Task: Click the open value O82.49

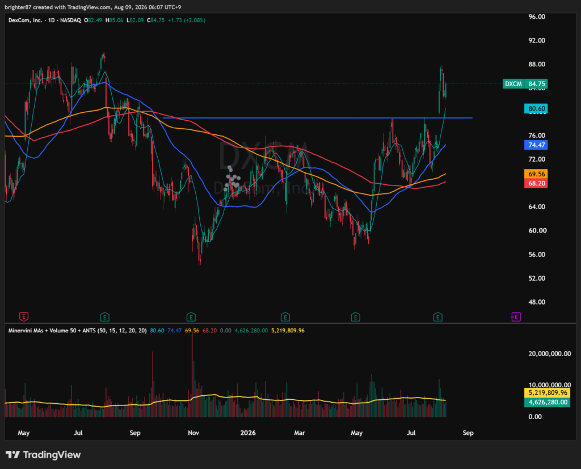Action: click(x=93, y=20)
